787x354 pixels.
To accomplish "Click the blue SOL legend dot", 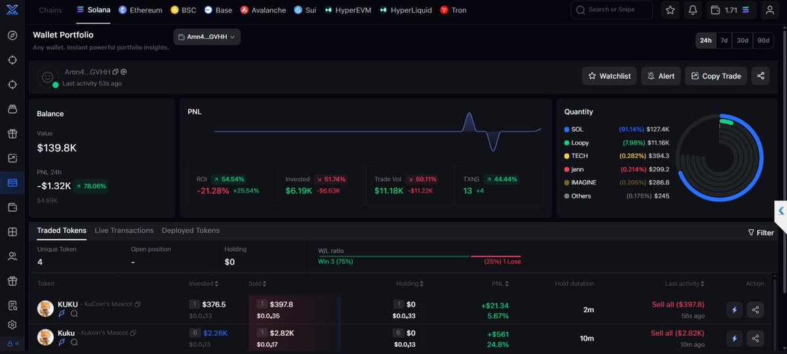I will tap(566, 129).
